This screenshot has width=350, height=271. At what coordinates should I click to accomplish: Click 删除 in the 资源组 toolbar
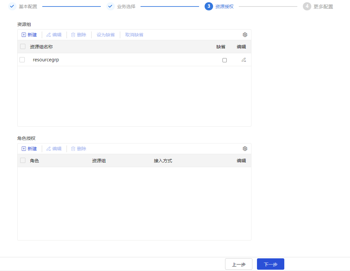point(79,35)
